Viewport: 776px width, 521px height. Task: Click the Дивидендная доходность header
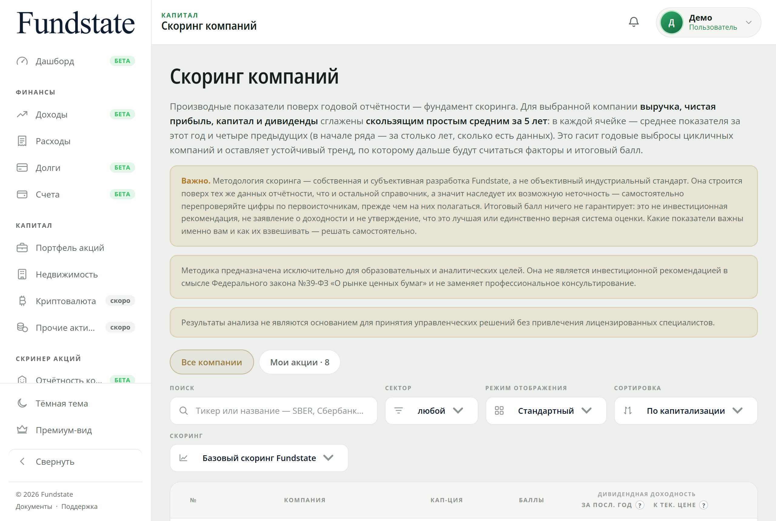click(x=646, y=494)
